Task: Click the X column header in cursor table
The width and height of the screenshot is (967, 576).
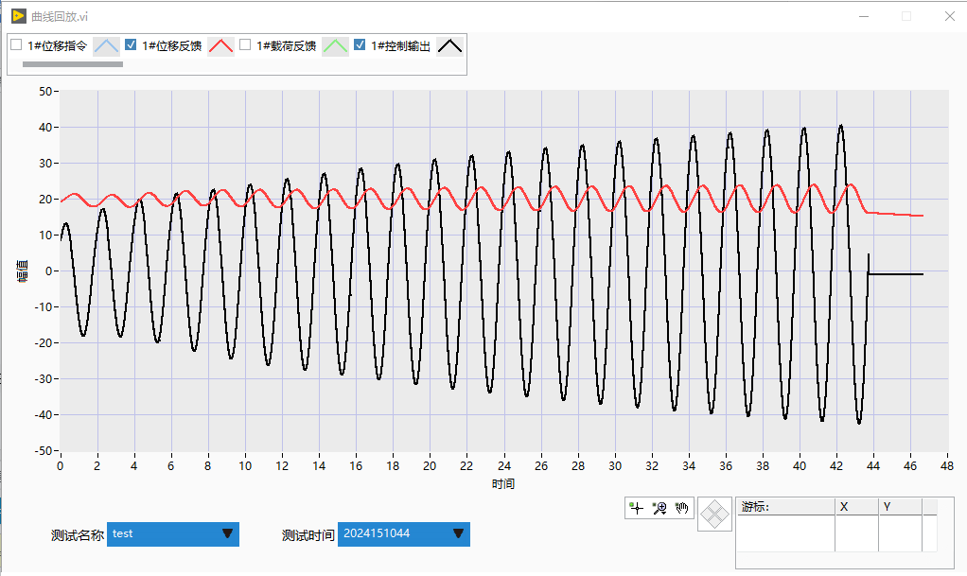Action: 856,507
